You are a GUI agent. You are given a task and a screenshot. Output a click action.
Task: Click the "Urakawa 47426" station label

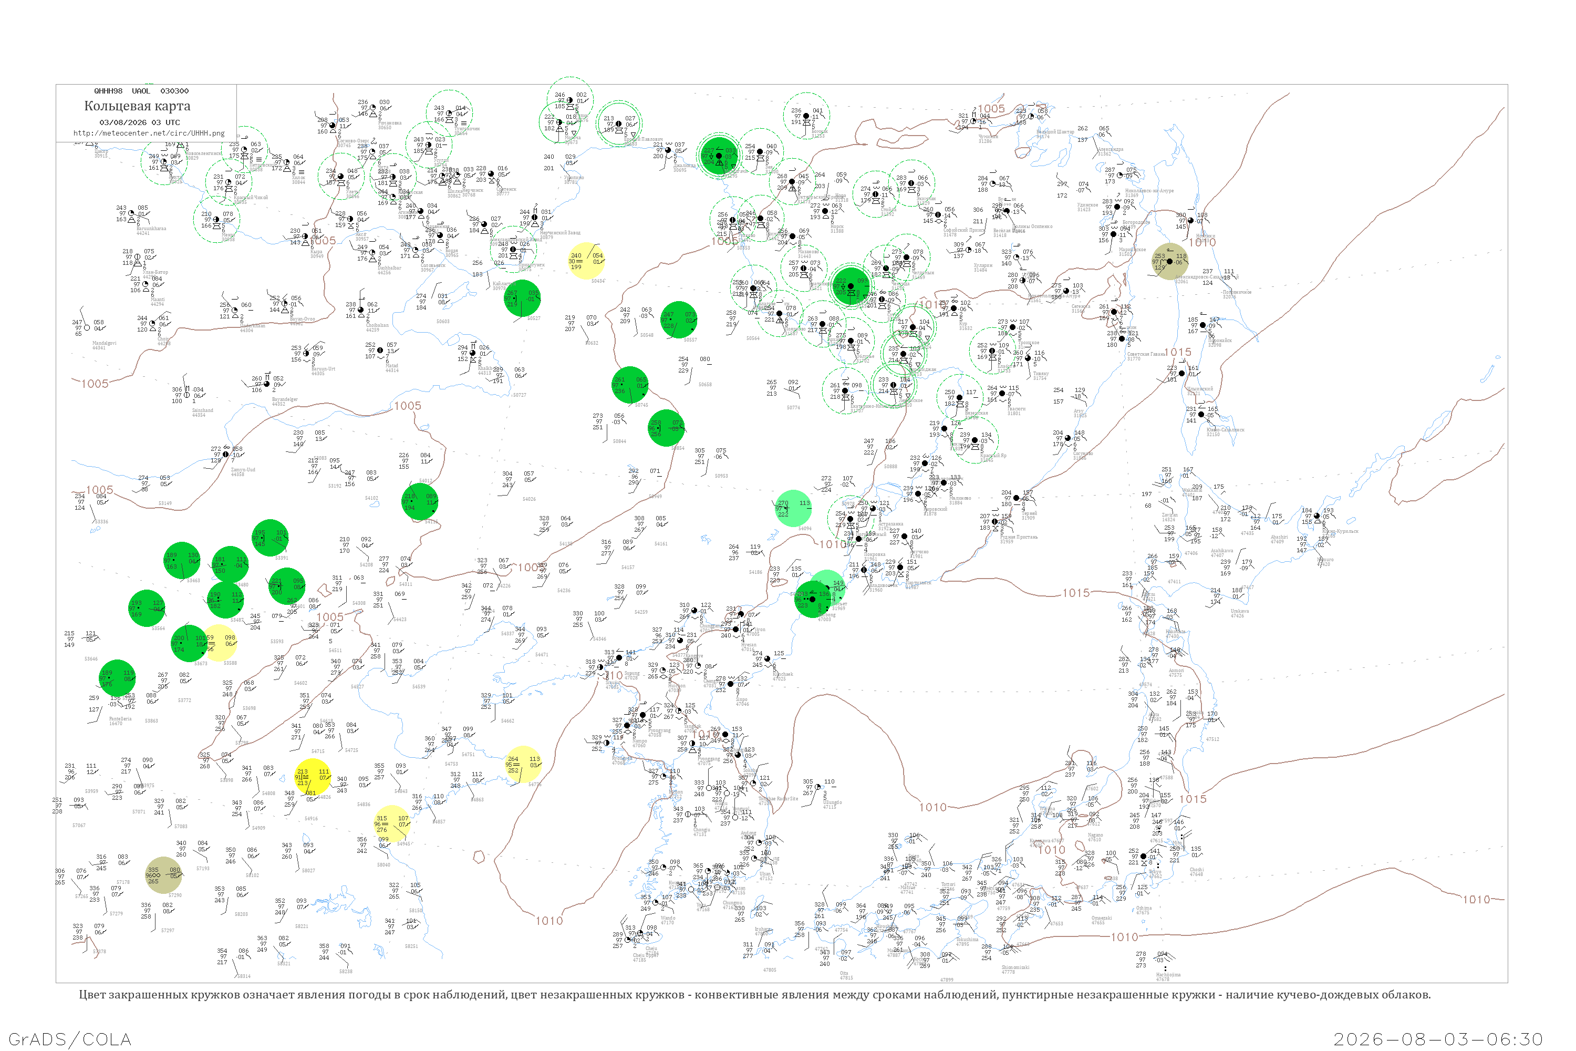click(x=1239, y=613)
